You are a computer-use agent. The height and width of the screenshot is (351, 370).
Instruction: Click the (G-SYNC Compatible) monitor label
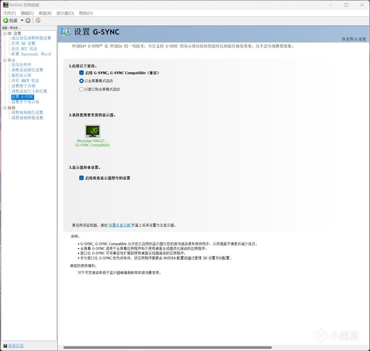92,145
